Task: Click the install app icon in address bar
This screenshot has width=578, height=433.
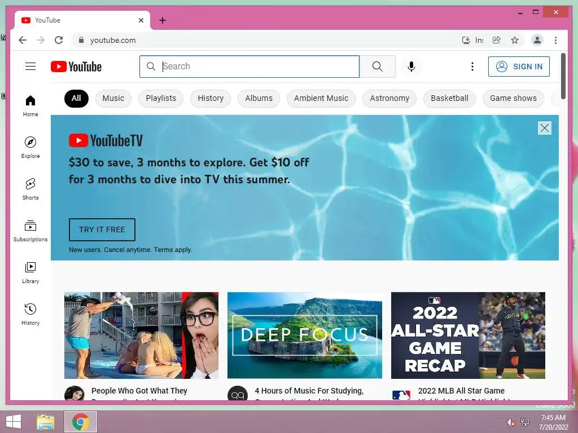Action: pyautogui.click(x=466, y=40)
